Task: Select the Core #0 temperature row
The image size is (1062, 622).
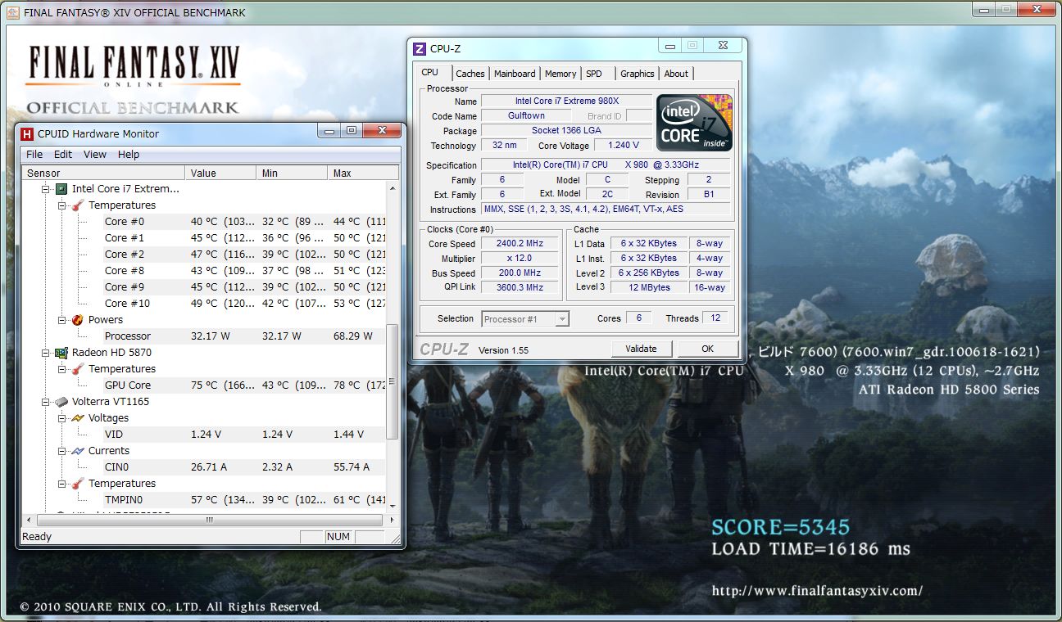Action: pyautogui.click(x=204, y=222)
